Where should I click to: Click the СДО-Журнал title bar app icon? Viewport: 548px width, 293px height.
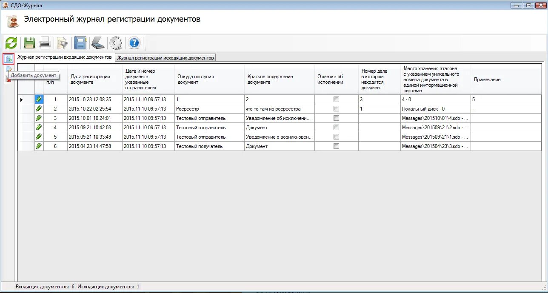pyautogui.click(x=6, y=5)
